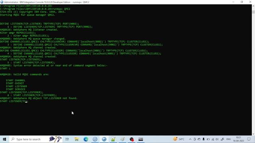Image resolution: width=255 pixels, height=143 pixels.
Task: Click the scrollbar up arrow
Action: coord(253,6)
